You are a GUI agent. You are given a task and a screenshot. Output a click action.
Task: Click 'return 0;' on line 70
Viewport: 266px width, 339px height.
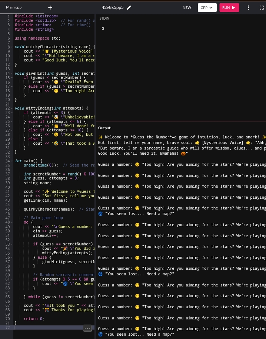click(x=34, y=319)
